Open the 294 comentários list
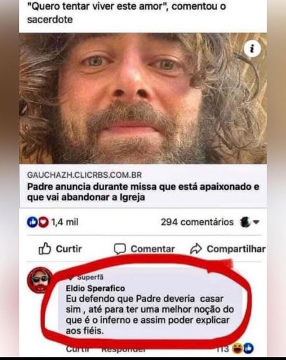 [197, 222]
